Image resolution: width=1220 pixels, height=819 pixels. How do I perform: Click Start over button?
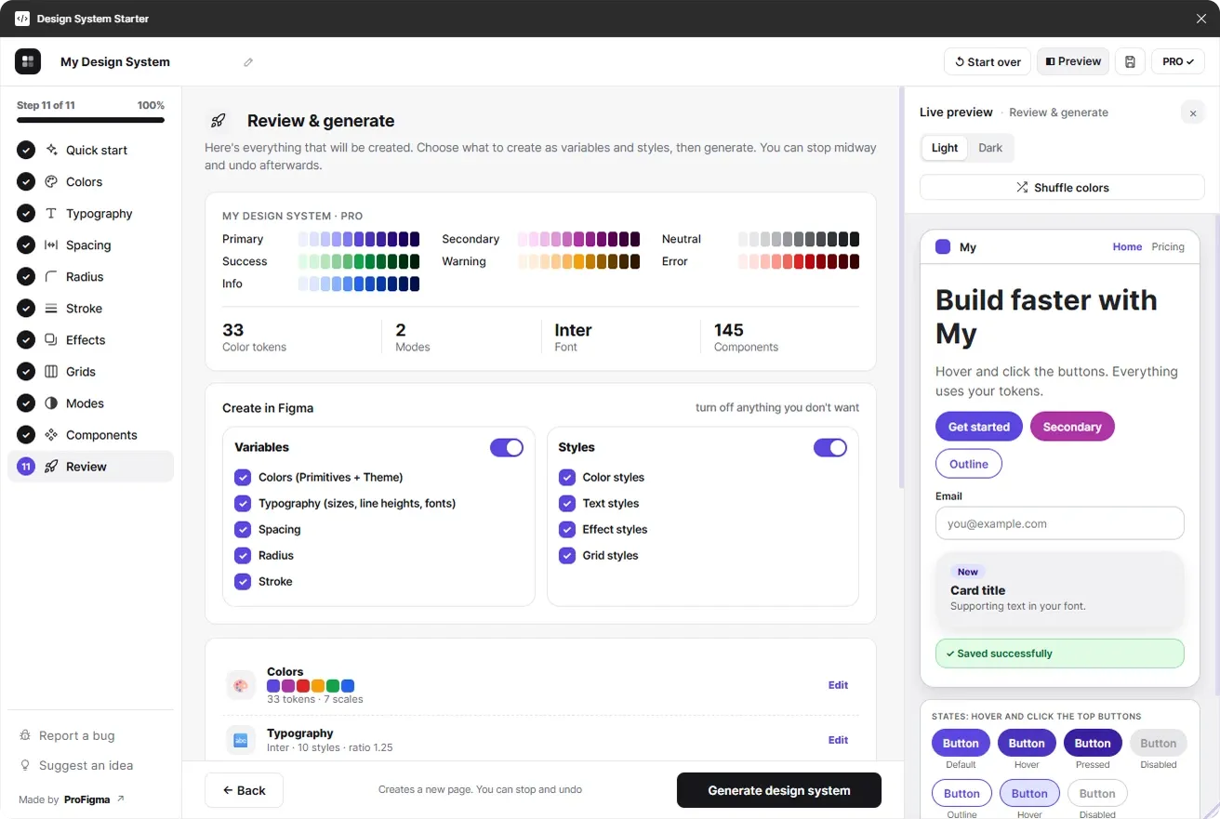pos(988,61)
